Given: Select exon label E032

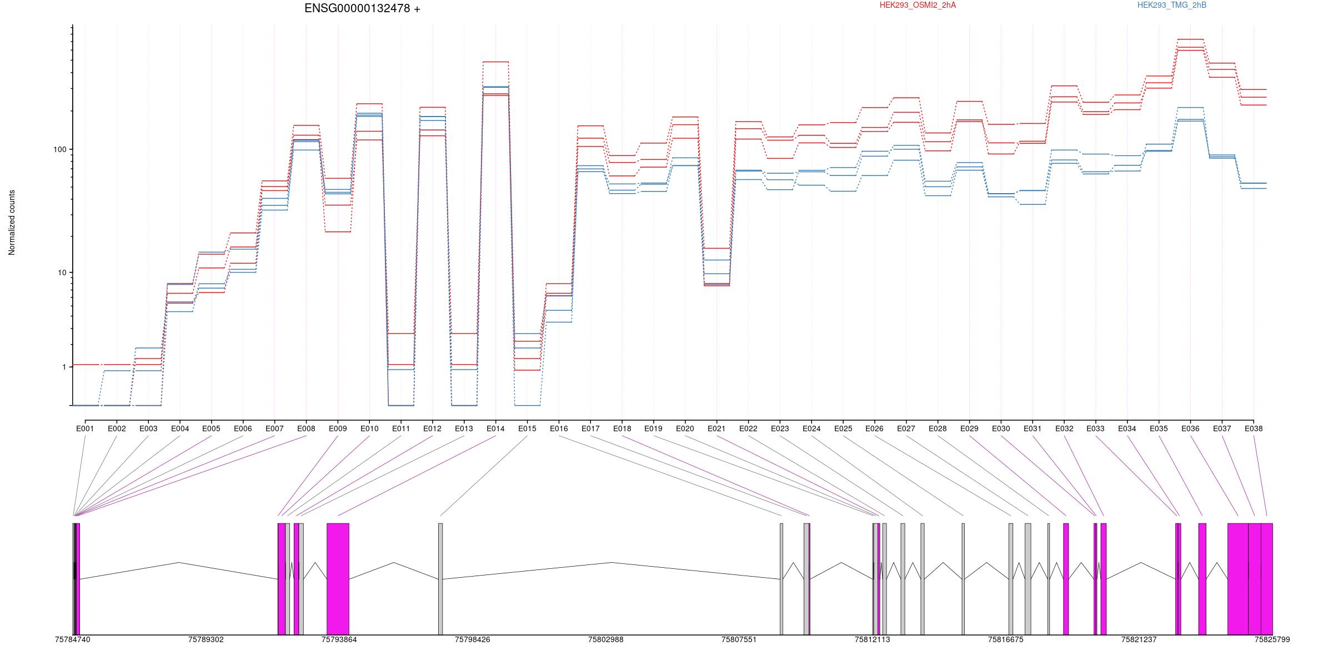Looking at the screenshot, I should [x=1064, y=429].
